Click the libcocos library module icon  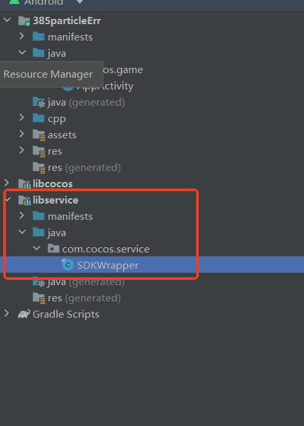coord(24,184)
